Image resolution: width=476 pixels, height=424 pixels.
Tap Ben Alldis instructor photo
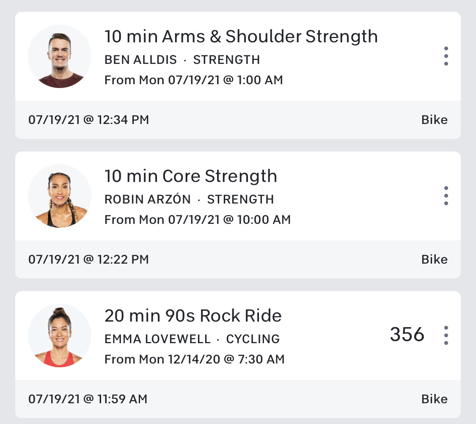pos(60,56)
